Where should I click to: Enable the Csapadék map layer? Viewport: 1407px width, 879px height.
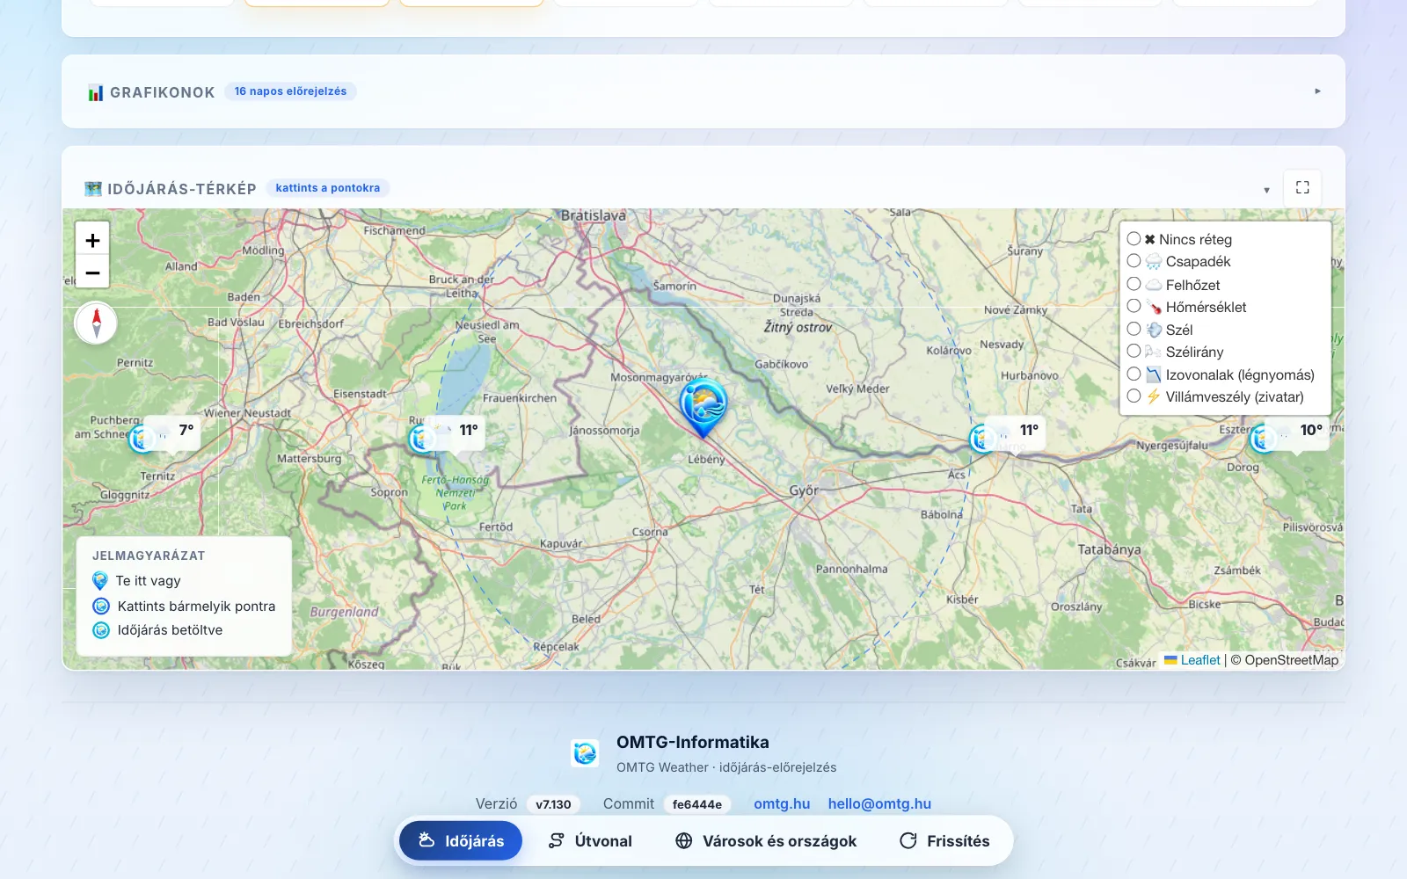(1134, 261)
